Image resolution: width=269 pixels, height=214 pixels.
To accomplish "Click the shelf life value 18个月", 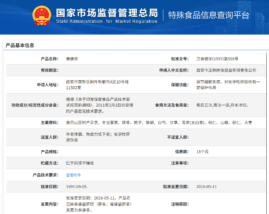I will (x=203, y=151).
